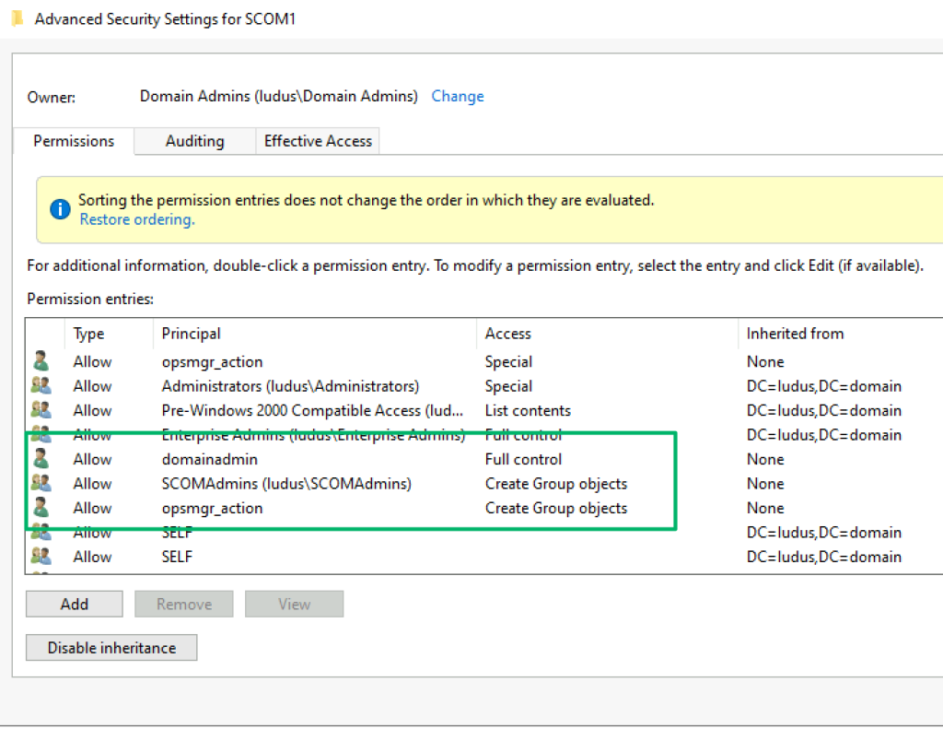This screenshot has height=729, width=943.
Task: Click the user icon beside first opsmgr_action entry
Action: click(x=41, y=361)
